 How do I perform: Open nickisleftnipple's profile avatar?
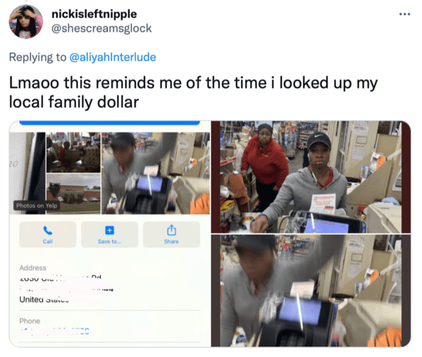point(26,22)
